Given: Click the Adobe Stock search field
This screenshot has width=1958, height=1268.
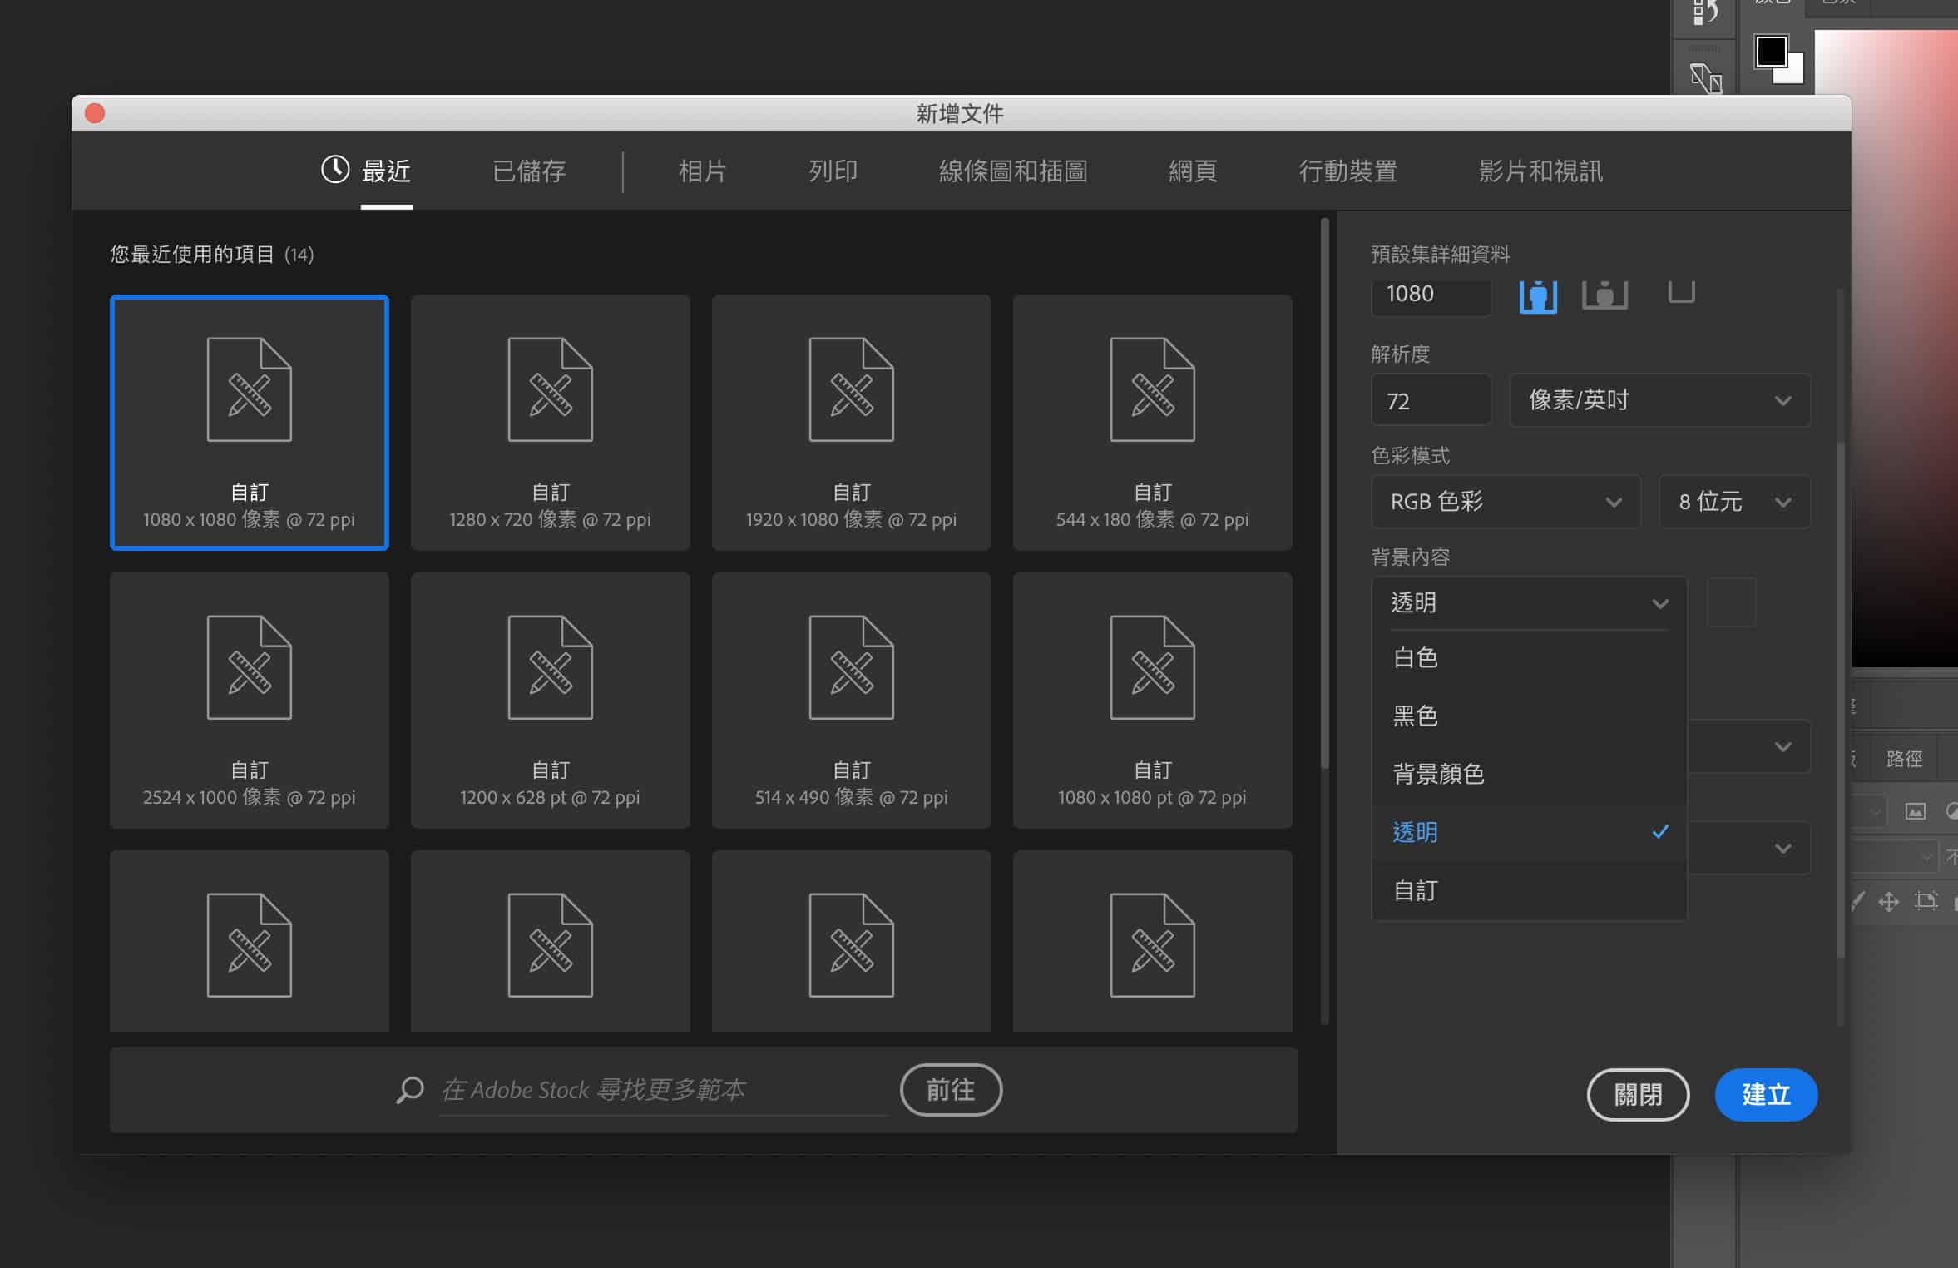Looking at the screenshot, I should tap(664, 1090).
